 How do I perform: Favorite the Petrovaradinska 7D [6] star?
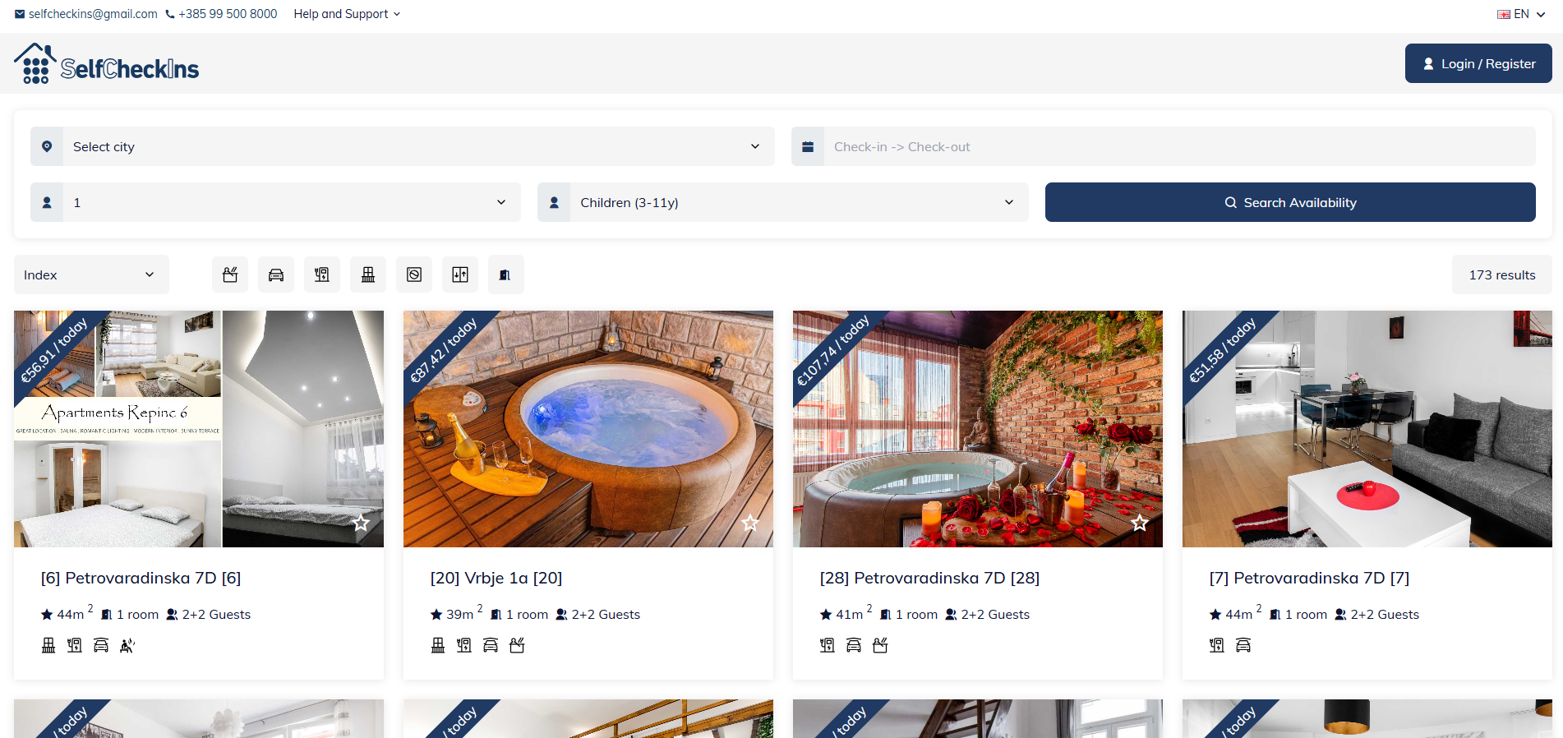(x=360, y=523)
